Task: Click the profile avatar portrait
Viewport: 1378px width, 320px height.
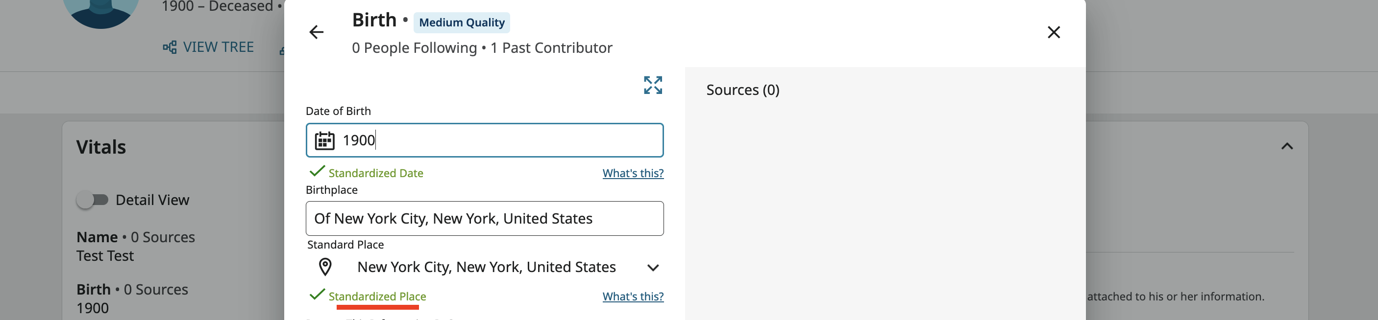Action: pyautogui.click(x=101, y=11)
